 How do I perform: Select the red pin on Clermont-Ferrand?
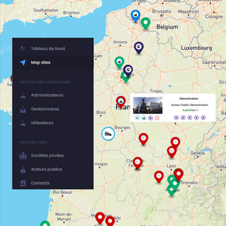pyautogui.click(x=138, y=163)
